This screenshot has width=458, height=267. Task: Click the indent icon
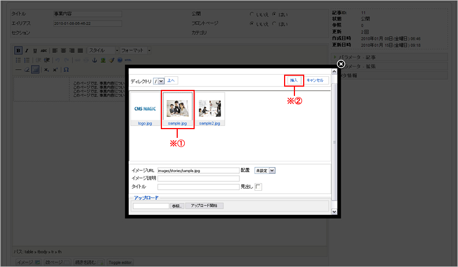(47, 60)
